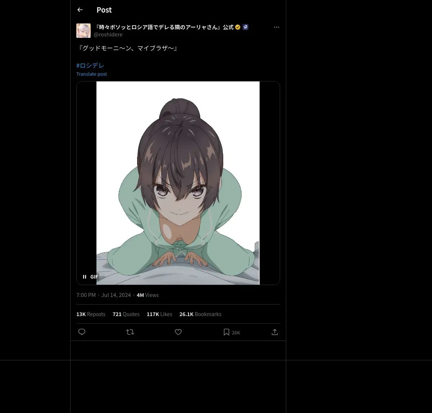Click the 7:00 PM Jul 14, 2024 timestamp

(x=104, y=295)
